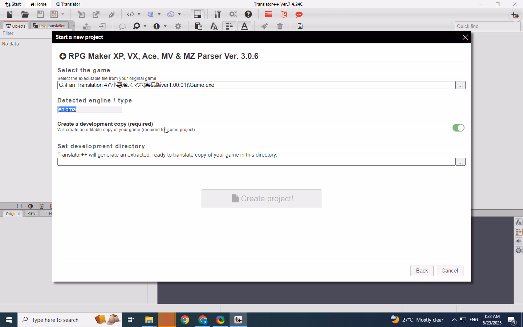Click the single gear icon in second toolbar
This screenshot has width=523, height=327.
tap(178, 26)
